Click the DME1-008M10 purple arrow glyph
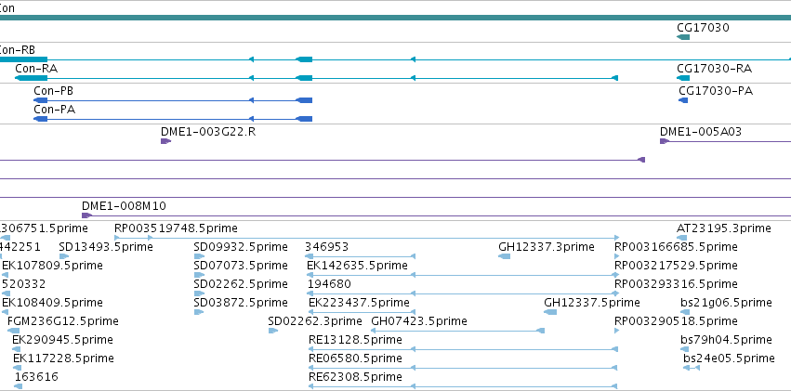Image resolution: width=791 pixels, height=391 pixels. (x=86, y=215)
